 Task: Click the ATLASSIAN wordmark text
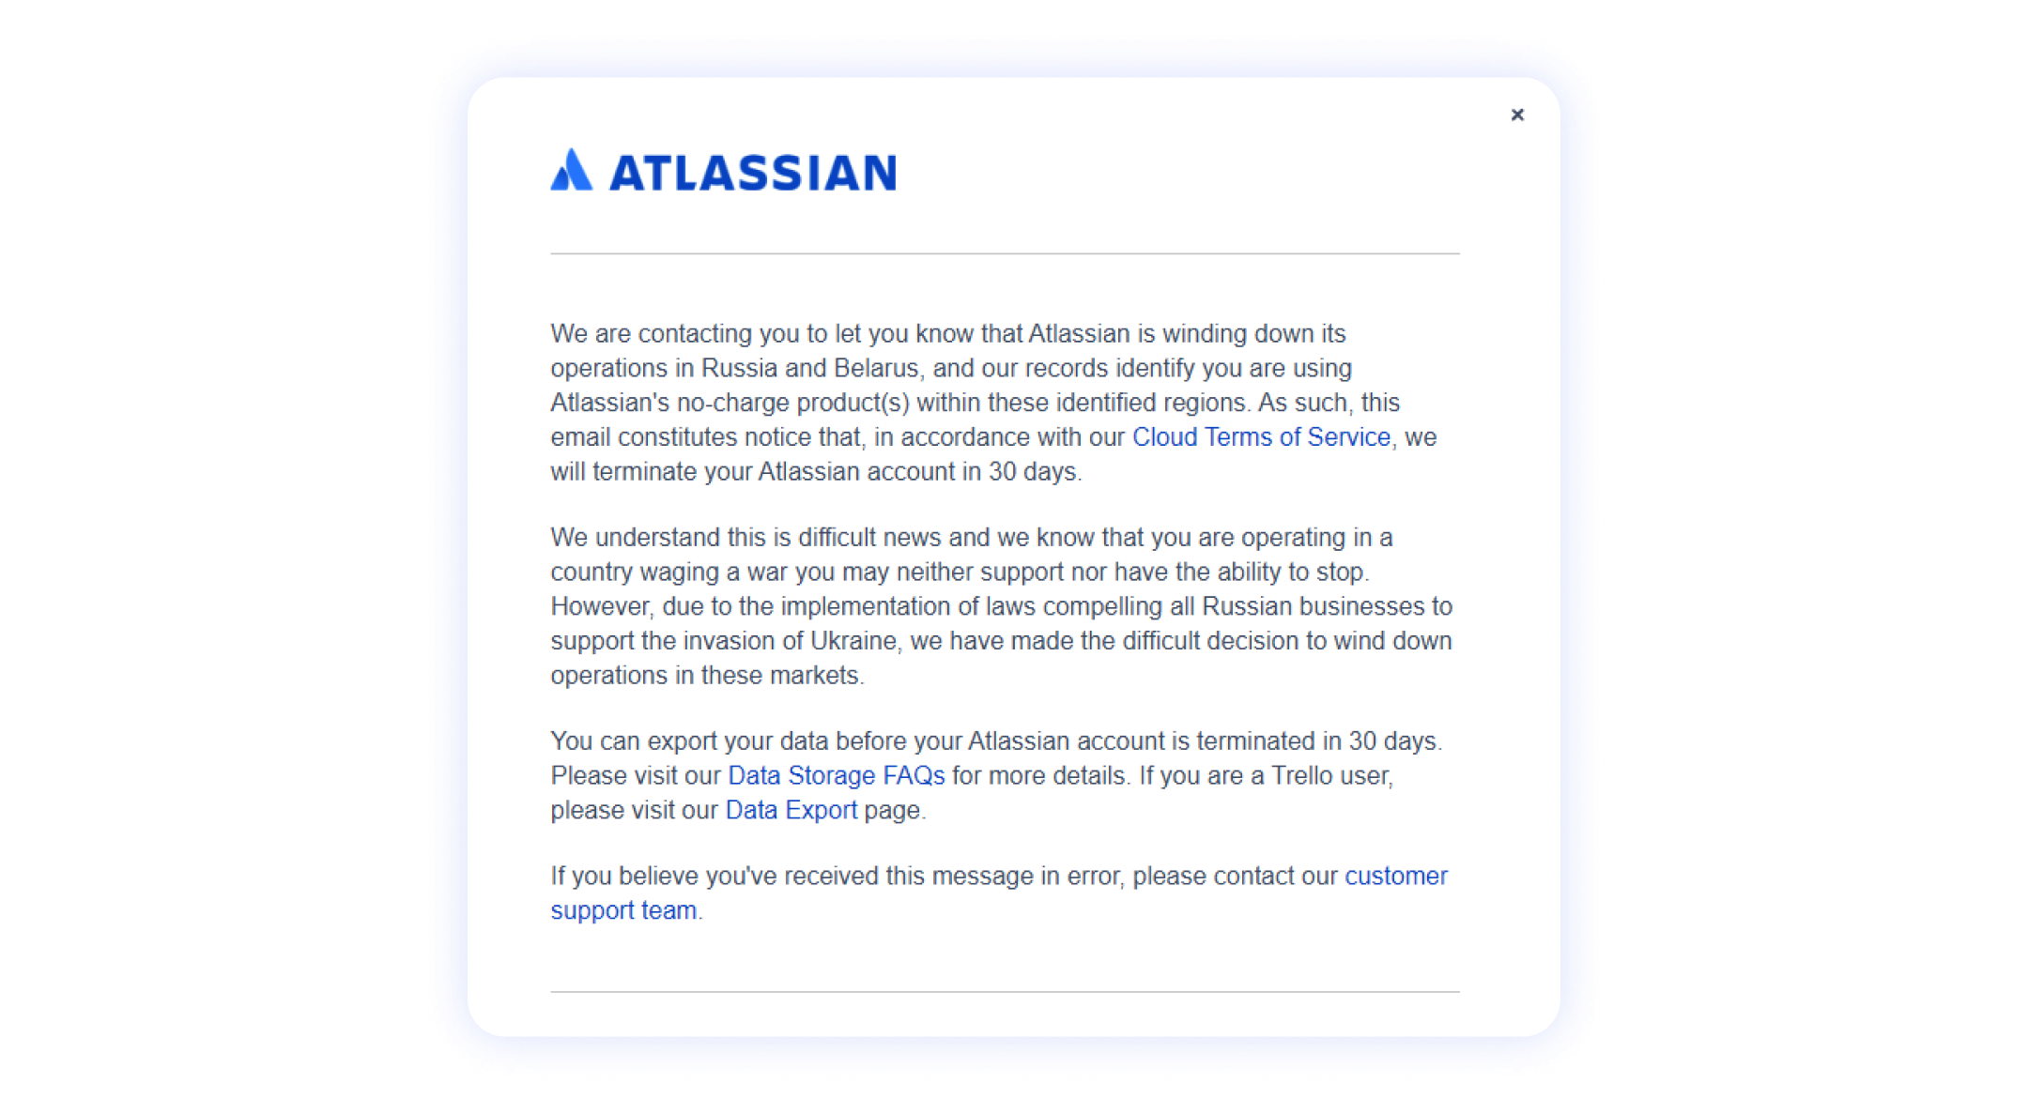[x=753, y=173]
